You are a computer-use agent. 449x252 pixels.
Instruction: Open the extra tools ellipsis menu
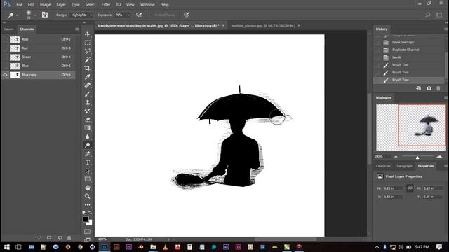[87, 205]
